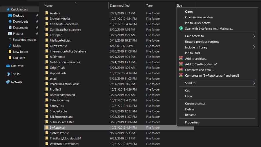The width and height of the screenshot is (261, 147).
Task: Select Scan with ByteFence Anti-Malware
Action: 209,28
